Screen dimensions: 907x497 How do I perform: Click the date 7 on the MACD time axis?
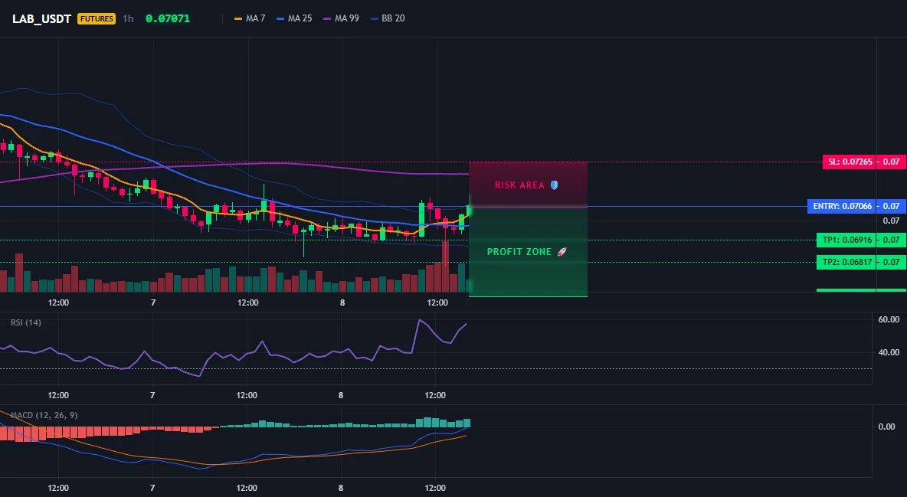click(x=152, y=488)
